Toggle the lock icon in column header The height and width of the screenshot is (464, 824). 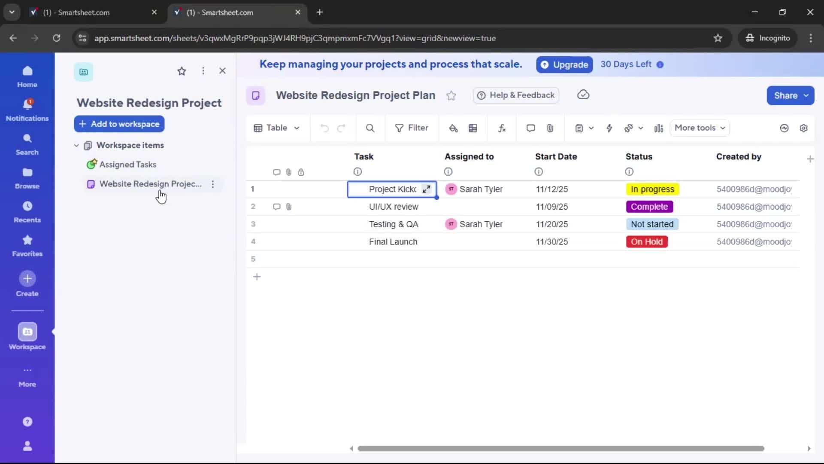pyautogui.click(x=302, y=172)
